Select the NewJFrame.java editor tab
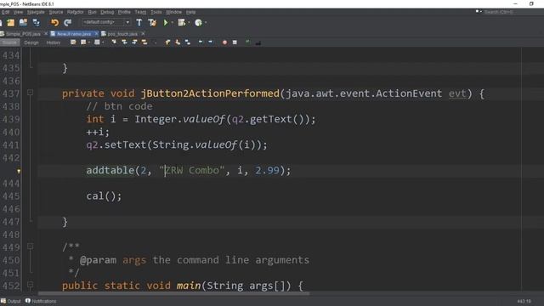Viewport: 544px width, 306px height. pyautogui.click(x=74, y=34)
